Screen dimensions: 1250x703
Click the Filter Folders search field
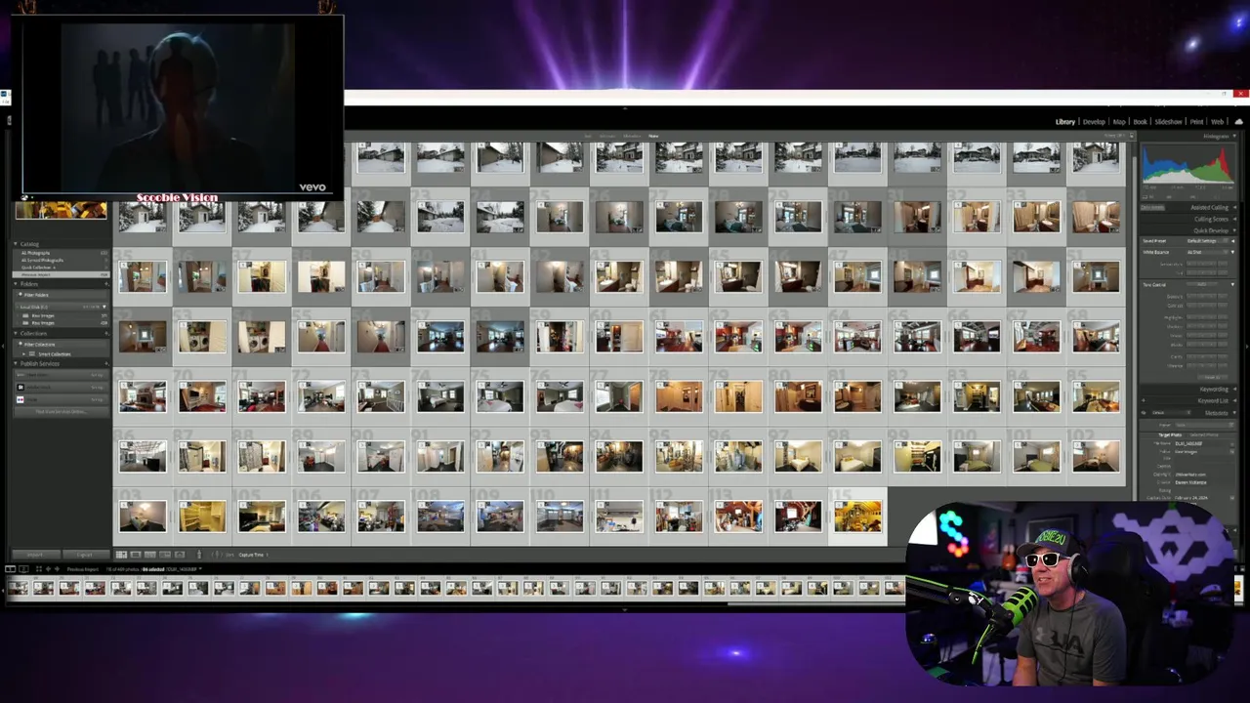point(61,295)
